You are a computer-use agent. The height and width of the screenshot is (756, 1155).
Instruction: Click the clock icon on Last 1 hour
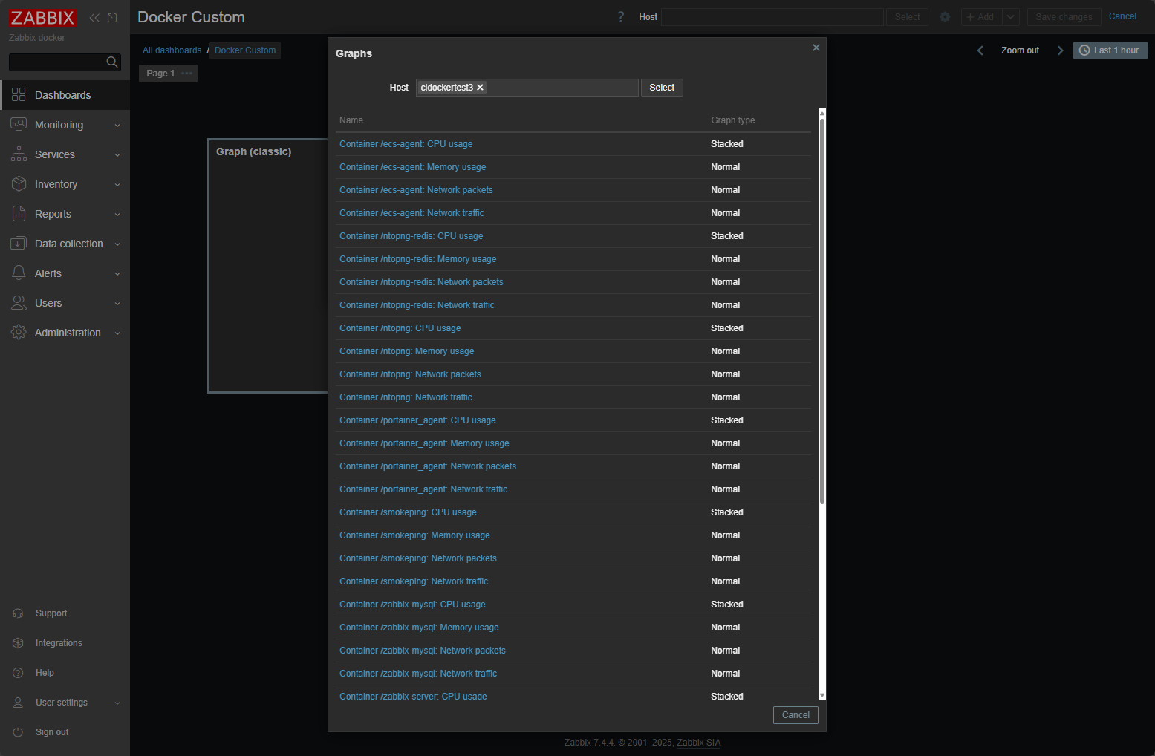[x=1084, y=50]
